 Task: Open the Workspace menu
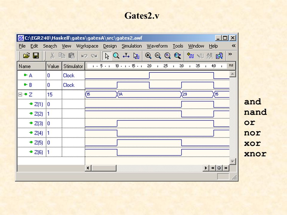(x=87, y=46)
